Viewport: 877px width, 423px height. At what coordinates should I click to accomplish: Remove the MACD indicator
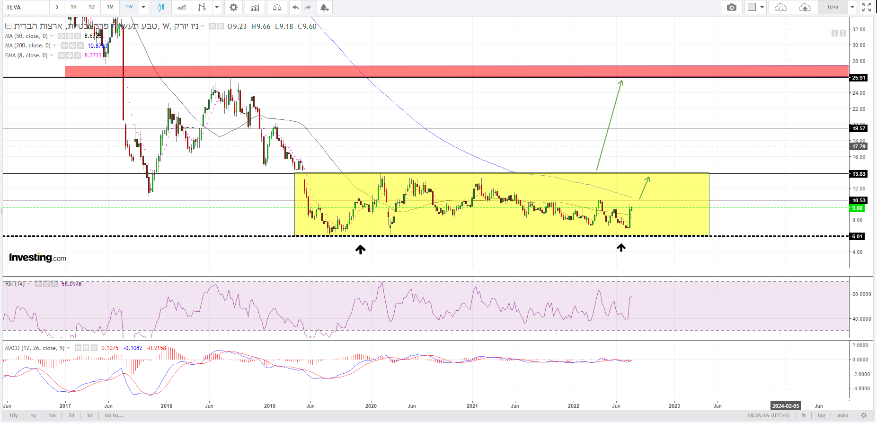(94, 348)
